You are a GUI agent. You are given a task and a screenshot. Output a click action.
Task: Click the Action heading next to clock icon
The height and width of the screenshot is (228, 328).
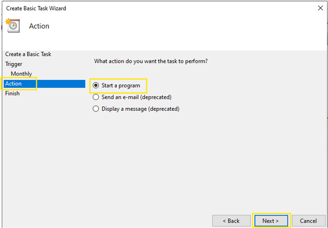click(x=39, y=26)
